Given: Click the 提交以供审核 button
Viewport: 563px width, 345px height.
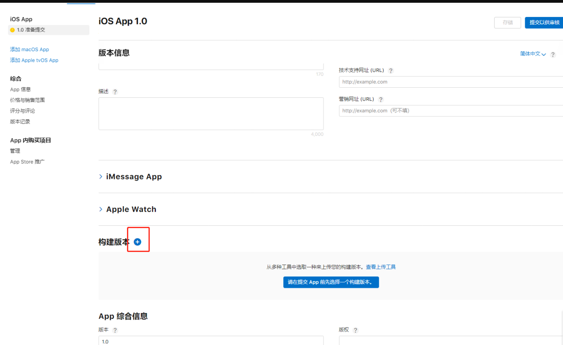Looking at the screenshot, I should [544, 22].
